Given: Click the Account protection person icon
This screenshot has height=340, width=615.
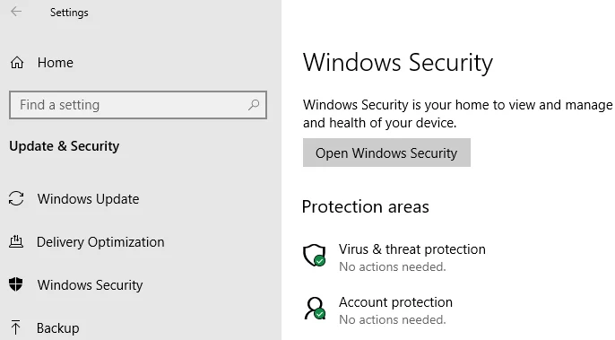Looking at the screenshot, I should click(x=315, y=309).
